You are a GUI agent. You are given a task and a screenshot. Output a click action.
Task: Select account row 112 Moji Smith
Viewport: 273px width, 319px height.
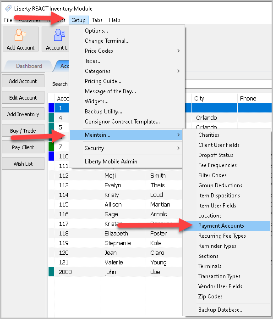tap(115, 176)
